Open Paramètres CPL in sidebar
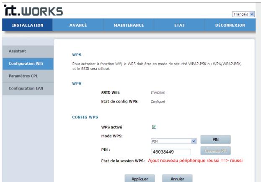 click(x=28, y=76)
